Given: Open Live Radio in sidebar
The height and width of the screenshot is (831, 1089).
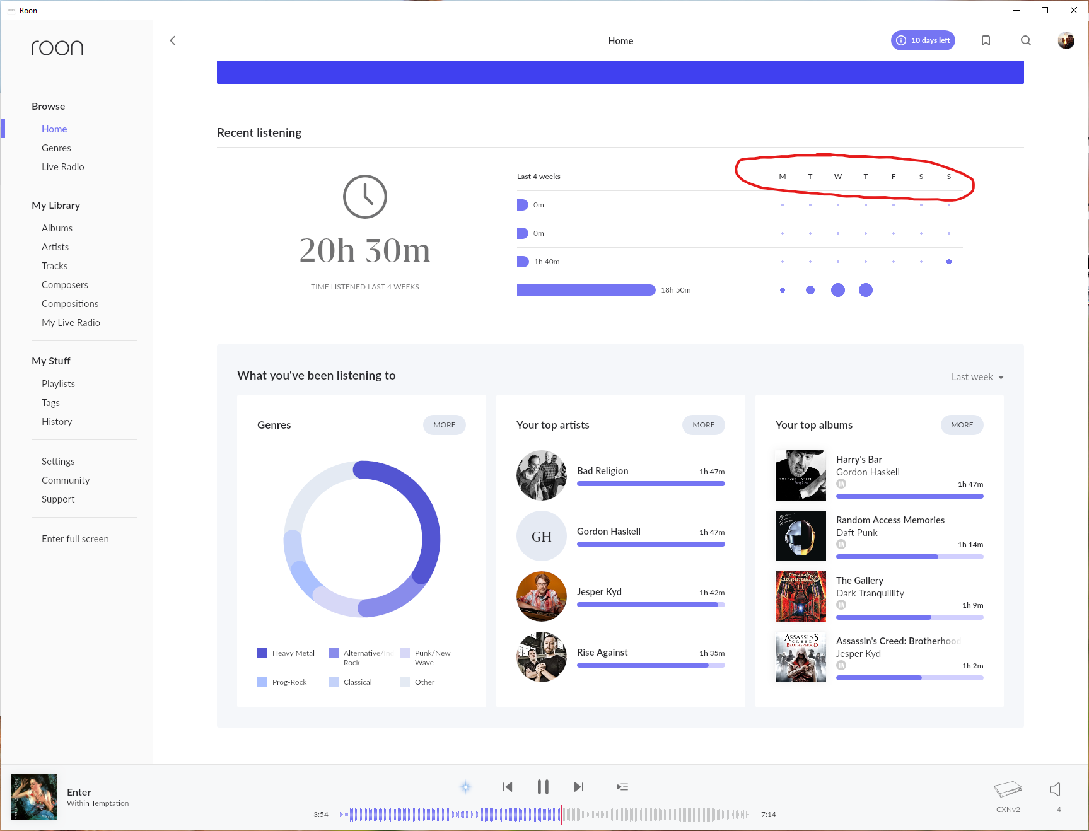Looking at the screenshot, I should (63, 167).
